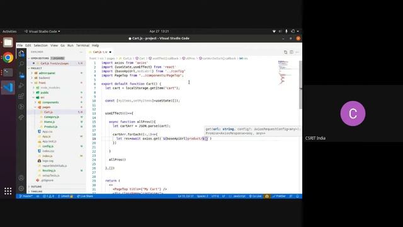
Task: Open the Files app from the dock
Action: (x=8, y=42)
